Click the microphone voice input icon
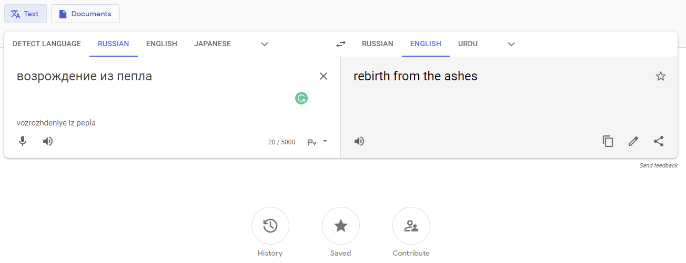 (23, 141)
